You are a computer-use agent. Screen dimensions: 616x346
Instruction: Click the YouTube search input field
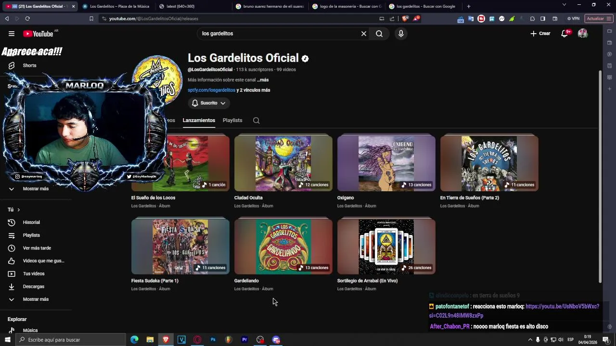pos(279,34)
